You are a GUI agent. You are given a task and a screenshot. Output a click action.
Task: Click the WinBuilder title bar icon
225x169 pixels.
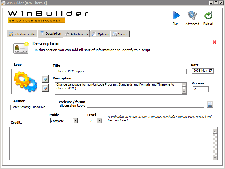[3, 3]
